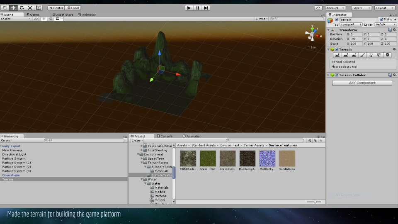Open the Terrain Settings gear tool
Image resolution: width=398 pixels, height=224 pixels.
[x=388, y=55]
